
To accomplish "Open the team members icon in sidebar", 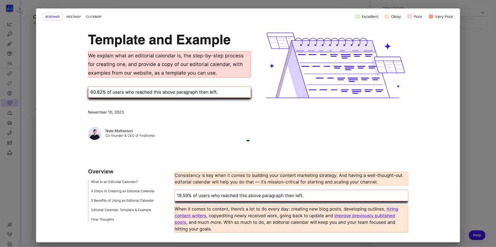I will 10,234.
